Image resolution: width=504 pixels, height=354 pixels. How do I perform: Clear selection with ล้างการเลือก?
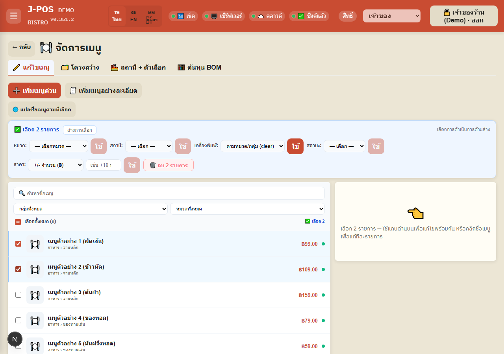click(x=80, y=130)
